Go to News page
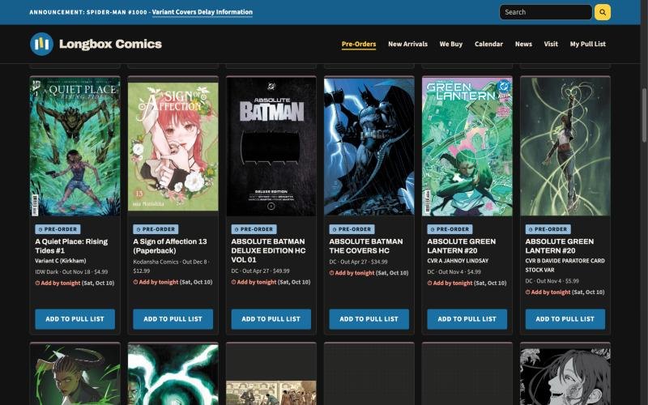Image resolution: width=648 pixels, height=405 pixels. pos(523,44)
